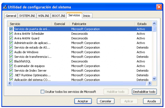Uncheck Examinador de equipos service
Viewport: 165px width, 108px height.
11,66
